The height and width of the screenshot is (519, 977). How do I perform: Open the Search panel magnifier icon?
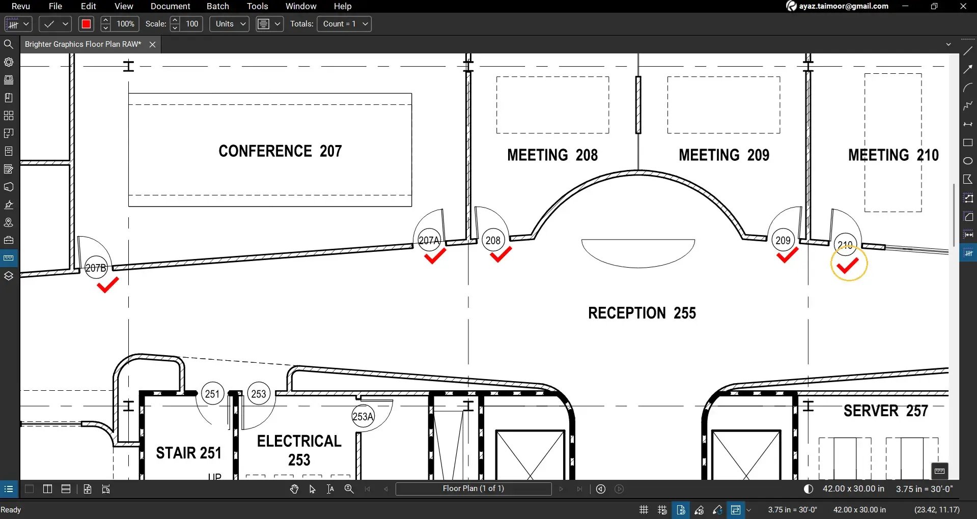point(9,44)
